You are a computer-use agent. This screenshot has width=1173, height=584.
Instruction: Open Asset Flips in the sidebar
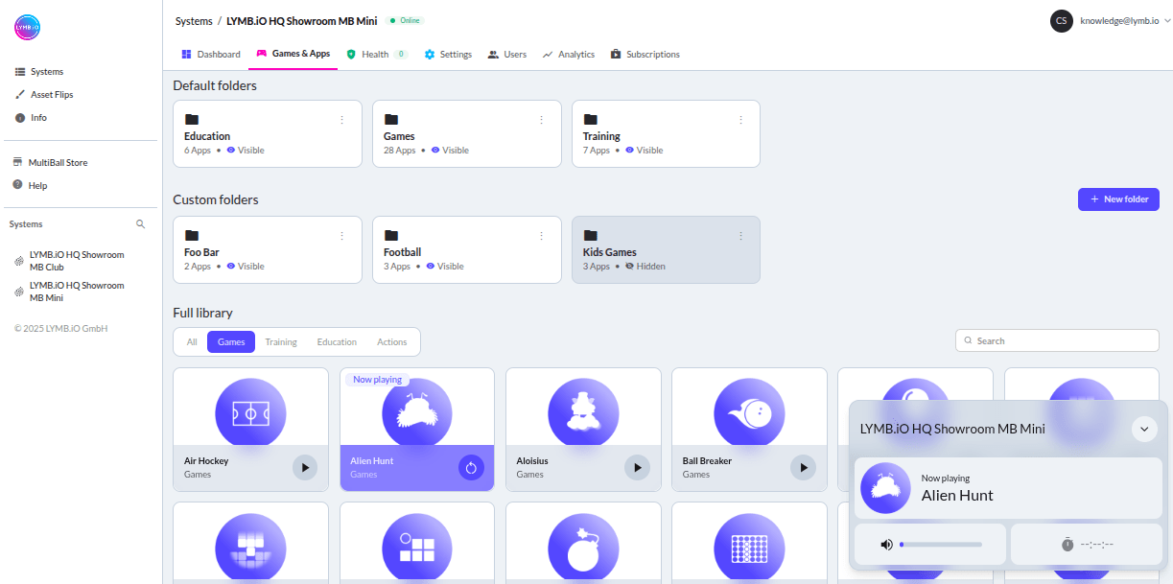tap(44, 95)
